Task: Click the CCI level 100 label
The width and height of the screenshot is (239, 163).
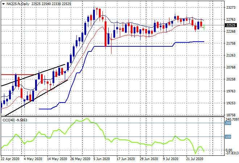Action: click(228, 137)
